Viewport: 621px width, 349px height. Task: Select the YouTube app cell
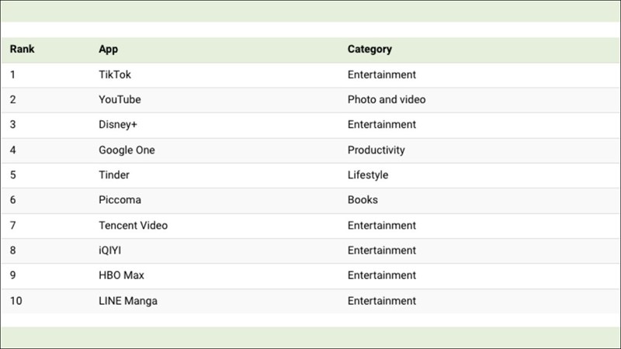click(x=120, y=100)
